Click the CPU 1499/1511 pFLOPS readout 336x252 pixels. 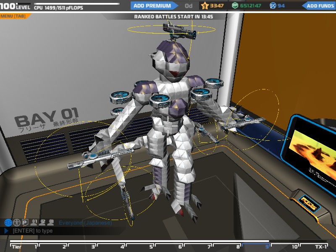coord(58,8)
